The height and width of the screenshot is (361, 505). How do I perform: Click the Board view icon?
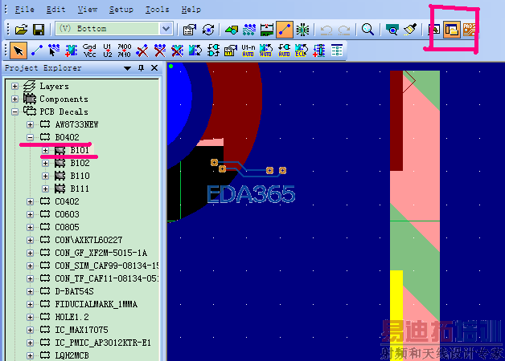(x=392, y=30)
